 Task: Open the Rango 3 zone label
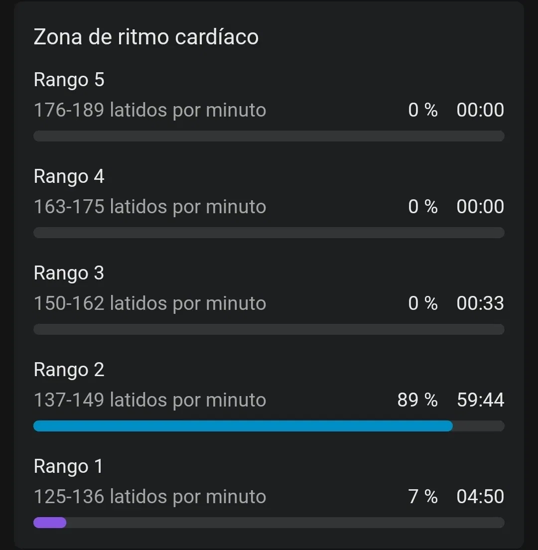click(x=69, y=273)
